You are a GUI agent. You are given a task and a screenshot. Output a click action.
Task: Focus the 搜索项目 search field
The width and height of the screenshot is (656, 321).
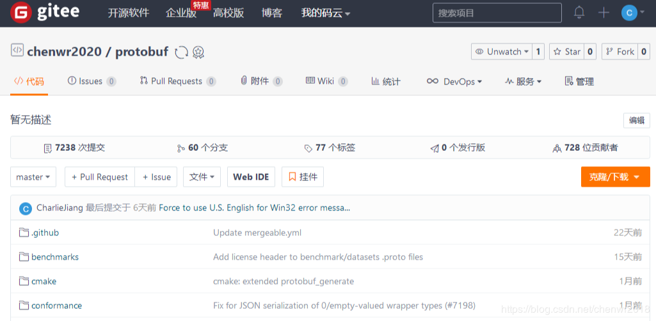coord(497,13)
